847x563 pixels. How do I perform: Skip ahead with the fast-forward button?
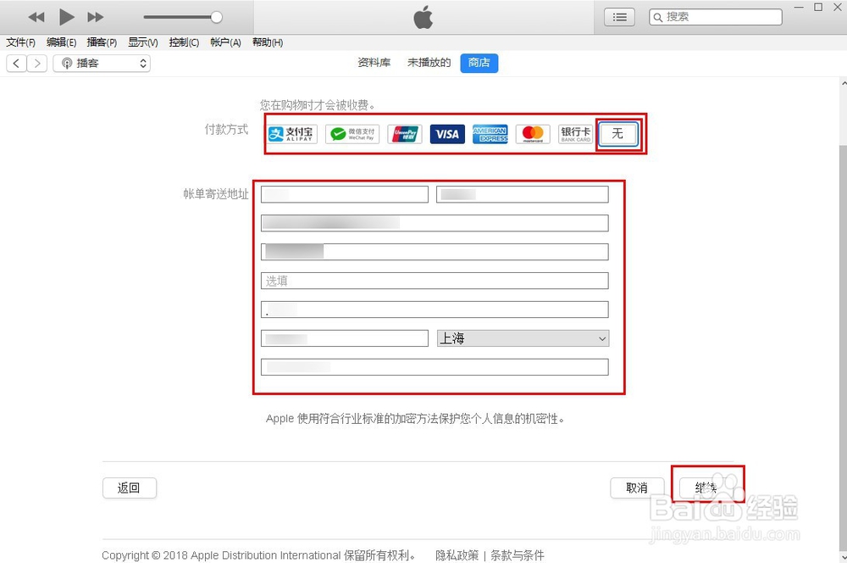pyautogui.click(x=96, y=17)
